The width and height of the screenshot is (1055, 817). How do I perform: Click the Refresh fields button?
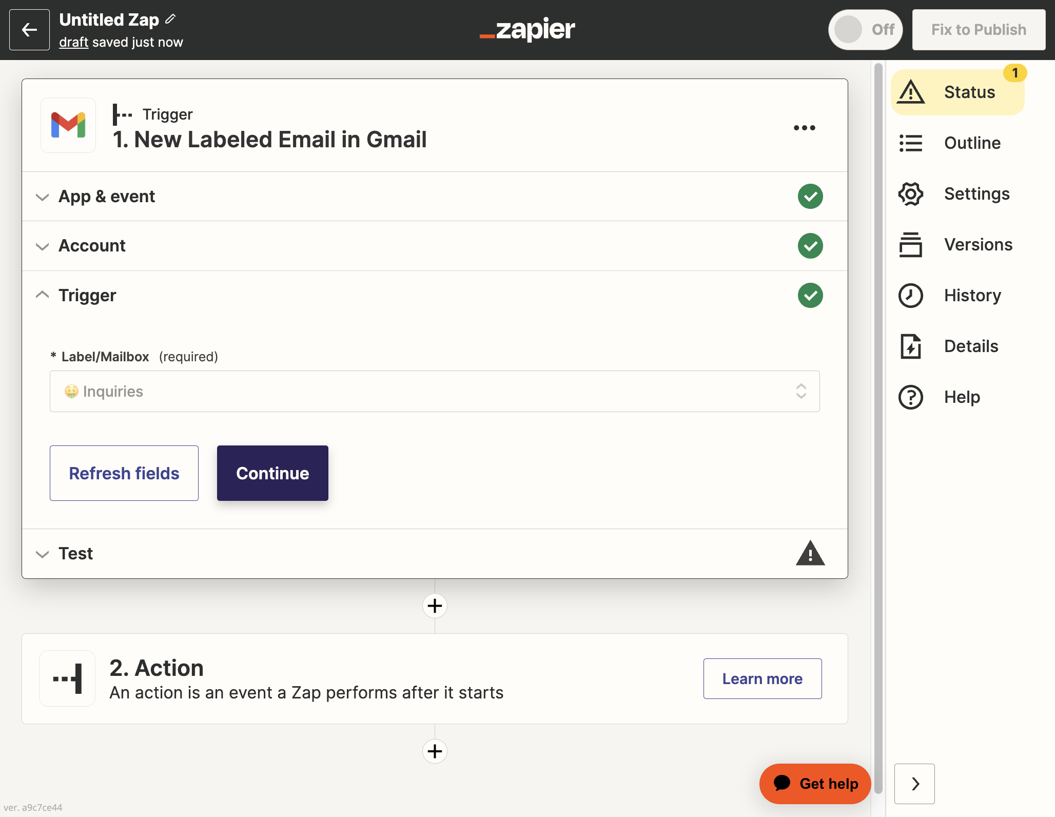pos(124,473)
